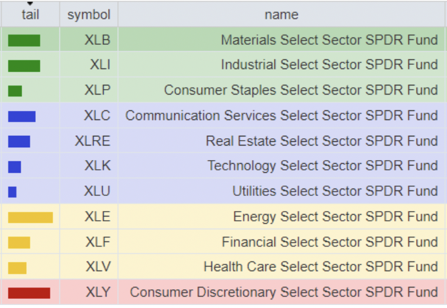Select the XLU symbol cell

click(x=97, y=191)
